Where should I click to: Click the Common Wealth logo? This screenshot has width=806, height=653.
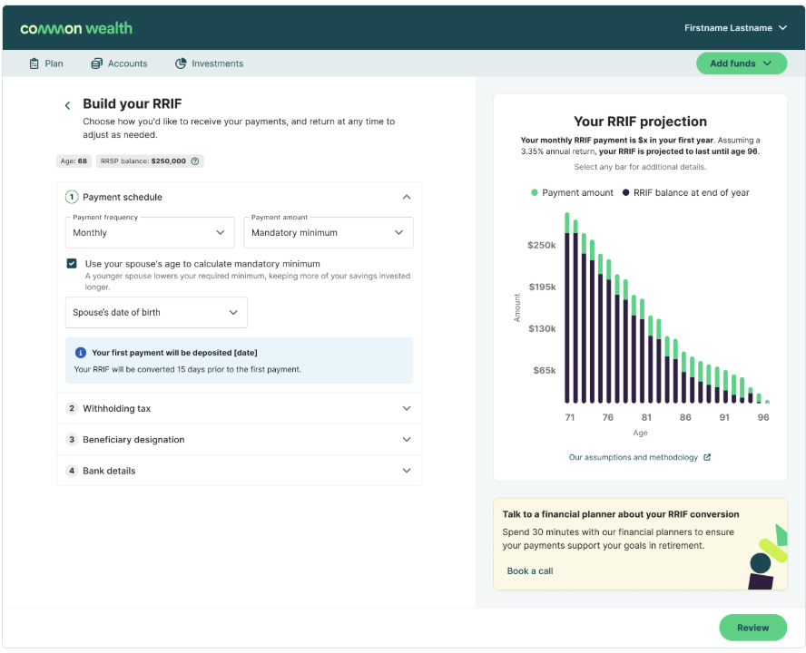click(76, 28)
